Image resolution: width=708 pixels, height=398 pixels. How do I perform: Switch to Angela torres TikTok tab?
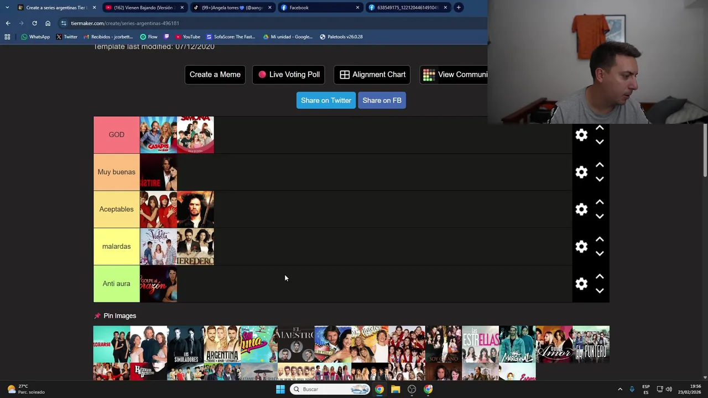coord(232,8)
